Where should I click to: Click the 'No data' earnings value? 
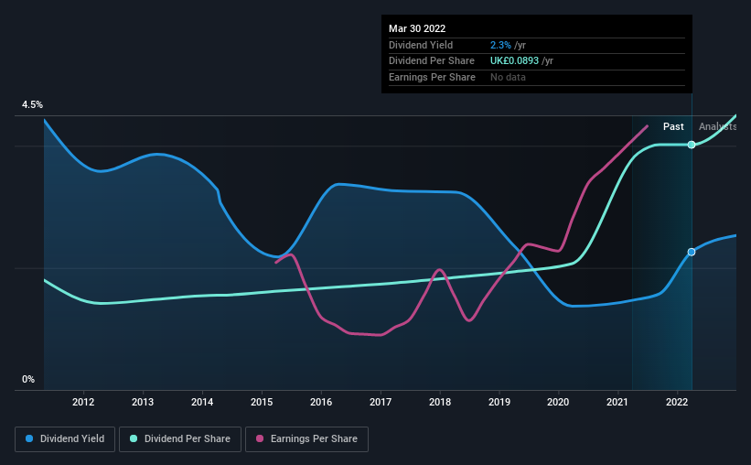508,77
